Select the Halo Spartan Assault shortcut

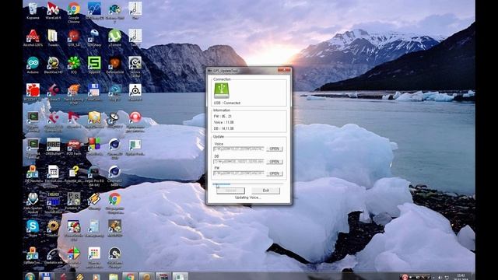point(33,203)
